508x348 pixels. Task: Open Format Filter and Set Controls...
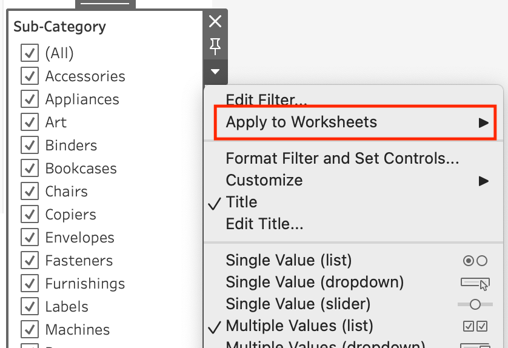click(x=342, y=159)
